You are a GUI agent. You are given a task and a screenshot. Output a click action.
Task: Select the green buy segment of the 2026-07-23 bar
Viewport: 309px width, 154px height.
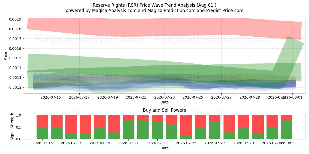[x=157, y=130]
